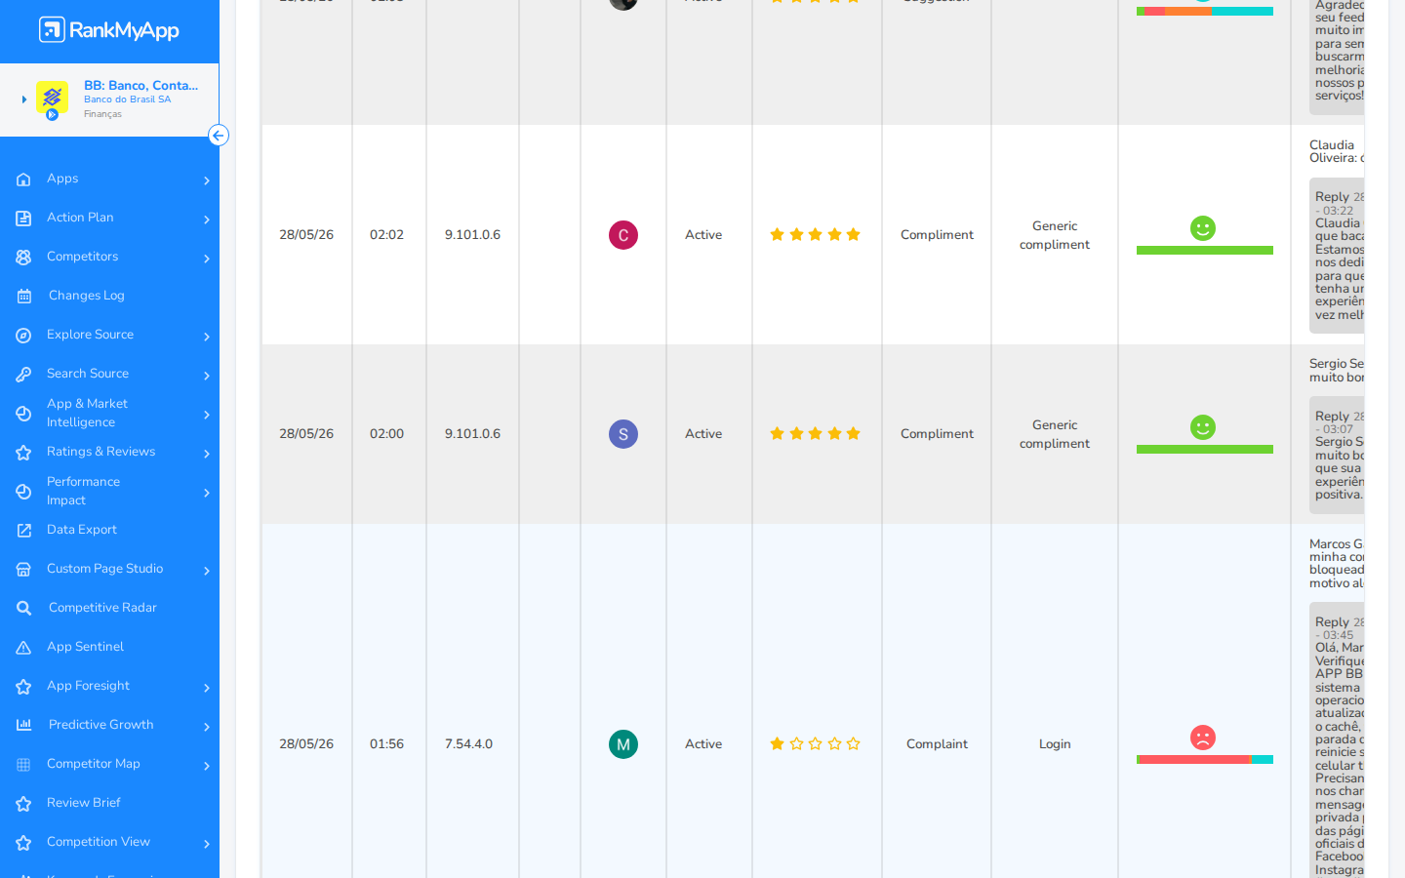1405x878 pixels.
Task: Click the version 7.54.4.0 cell
Action: coord(468,743)
